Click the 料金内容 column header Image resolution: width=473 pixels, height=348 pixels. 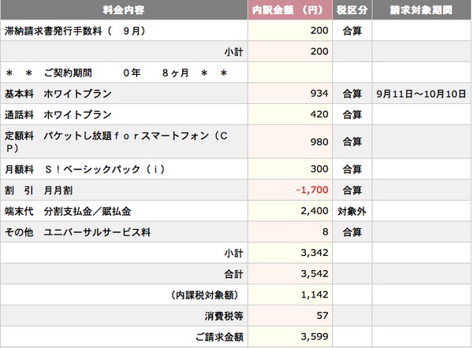(x=124, y=10)
